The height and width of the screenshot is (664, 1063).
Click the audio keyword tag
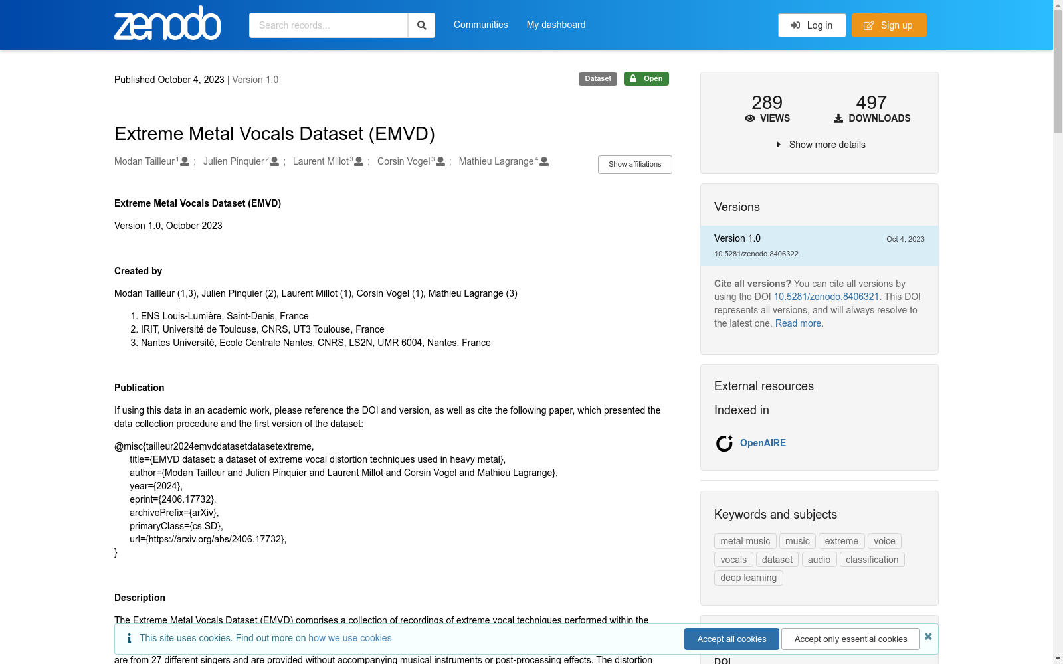[819, 560]
